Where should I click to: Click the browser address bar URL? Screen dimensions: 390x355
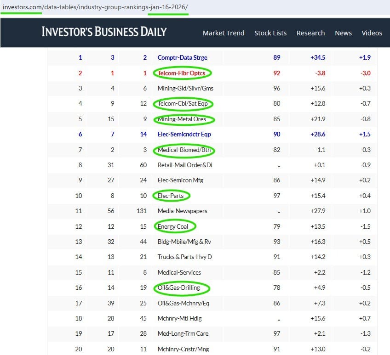click(95, 7)
